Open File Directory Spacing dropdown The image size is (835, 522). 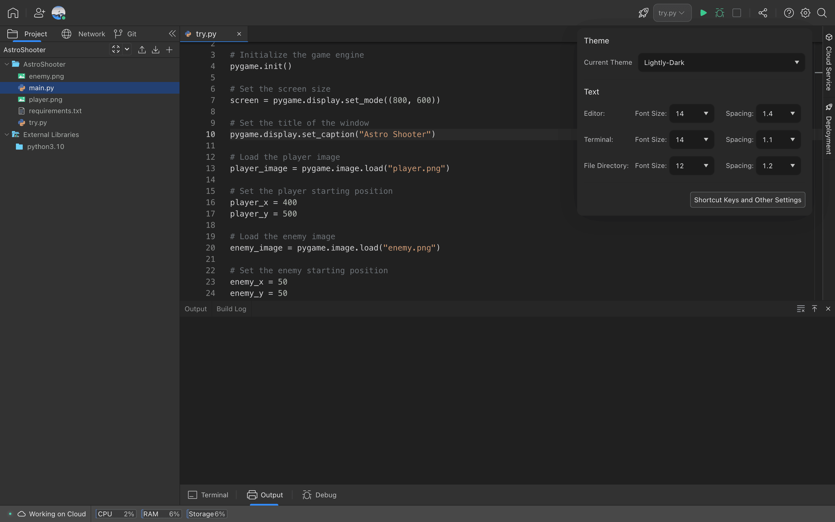(x=778, y=166)
